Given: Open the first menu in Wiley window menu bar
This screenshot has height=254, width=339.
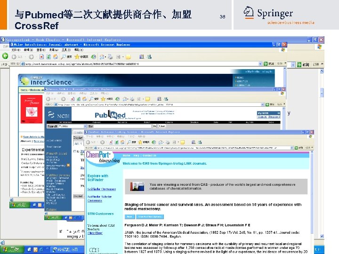Looking at the screenshot, I should 16,50.
